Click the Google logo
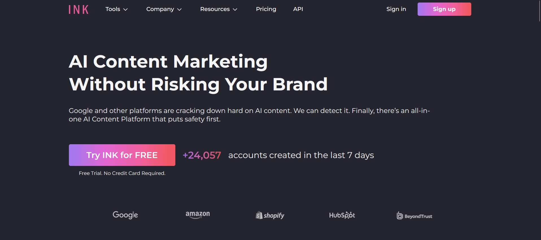Screen dimensions: 541x240 125,215
